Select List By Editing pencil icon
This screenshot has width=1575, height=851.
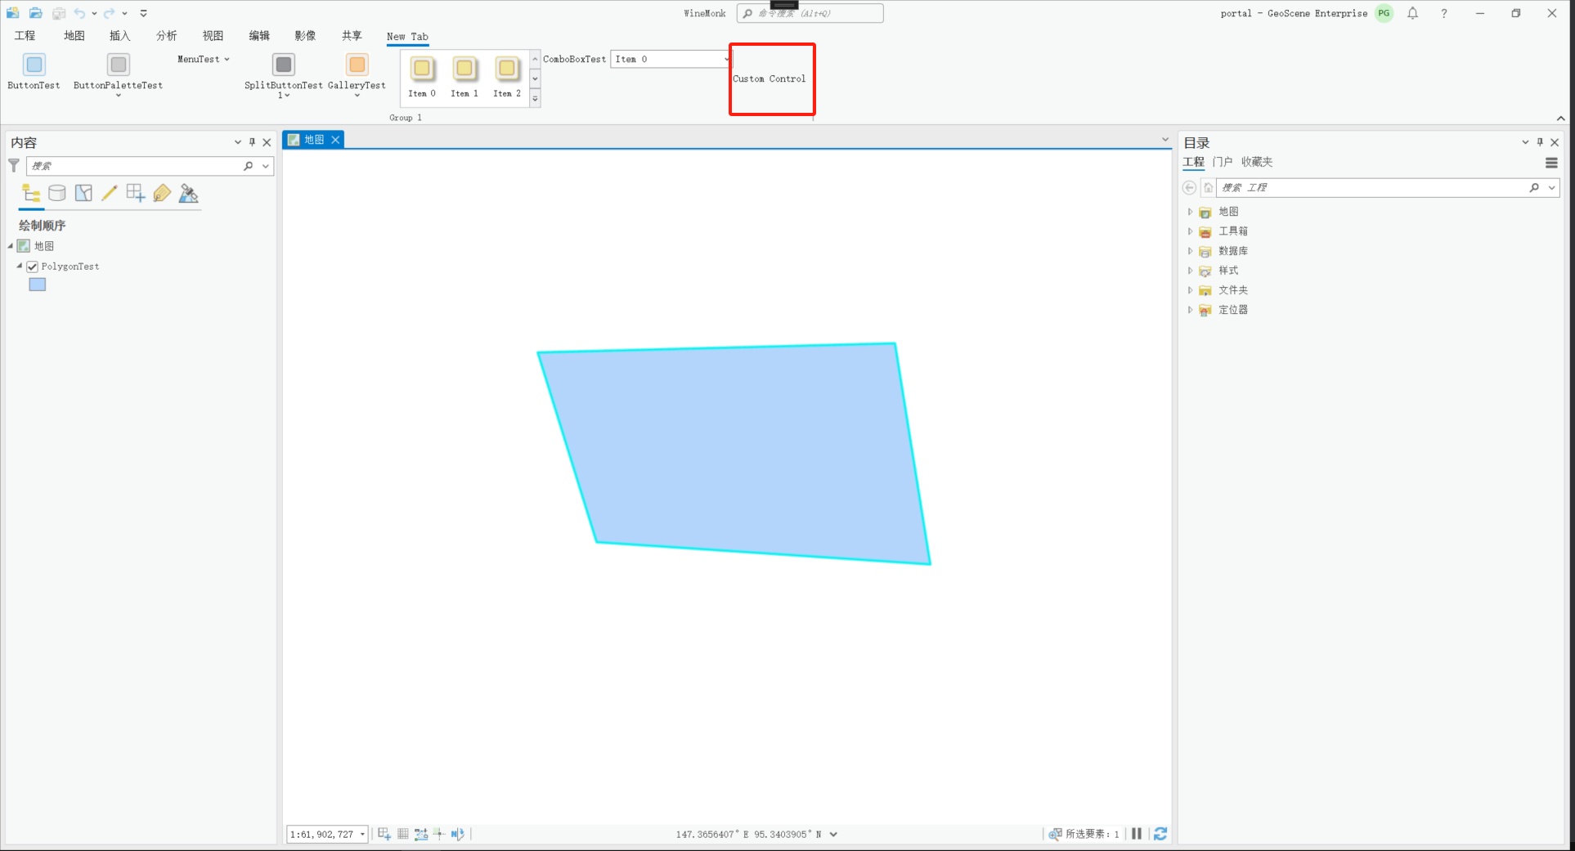(110, 194)
